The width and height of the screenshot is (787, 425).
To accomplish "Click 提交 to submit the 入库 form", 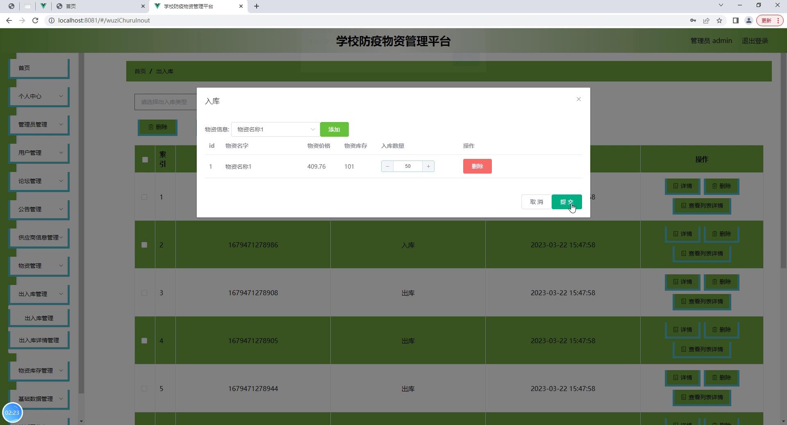I will (x=566, y=202).
